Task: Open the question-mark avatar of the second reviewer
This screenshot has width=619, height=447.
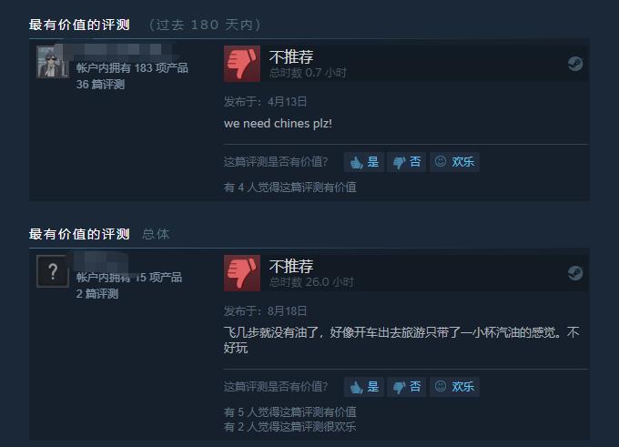Action: (53, 271)
